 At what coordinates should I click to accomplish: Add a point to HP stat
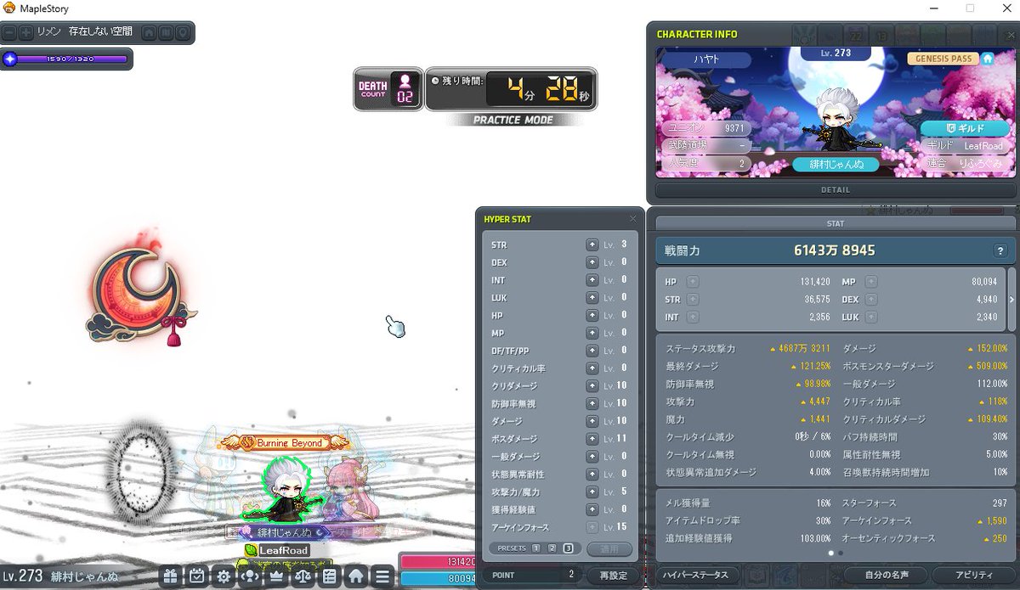[x=694, y=282]
